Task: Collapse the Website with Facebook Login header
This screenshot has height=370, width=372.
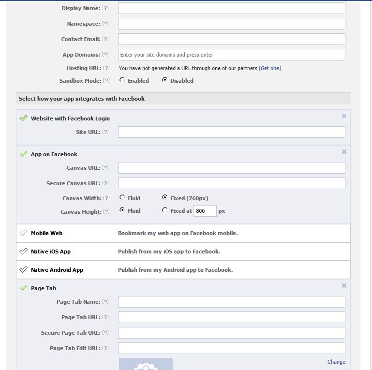Action: (70, 118)
